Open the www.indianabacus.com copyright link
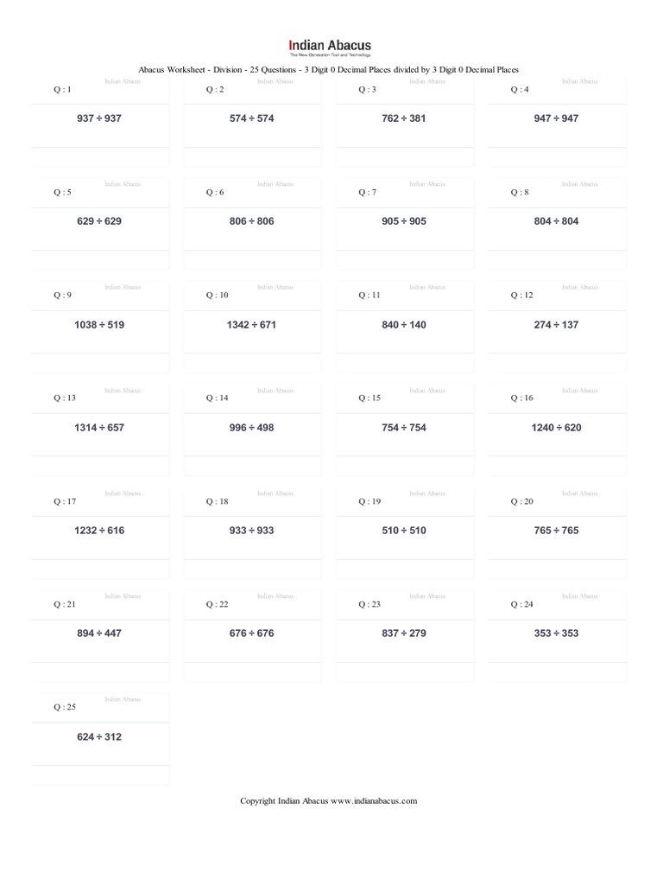 (x=374, y=801)
